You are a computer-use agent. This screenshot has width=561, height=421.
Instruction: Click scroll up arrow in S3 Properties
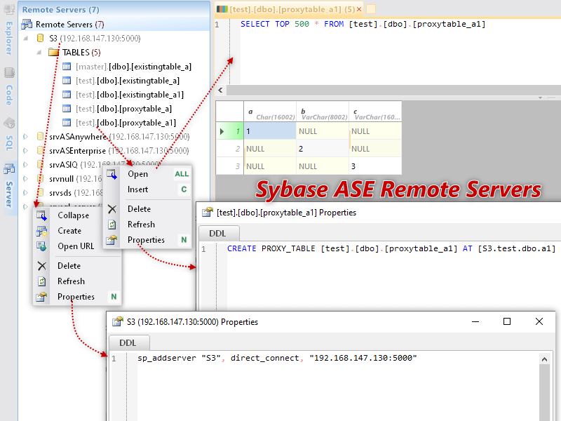click(545, 359)
